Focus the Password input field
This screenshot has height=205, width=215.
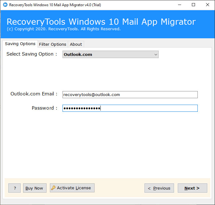click(x=130, y=108)
